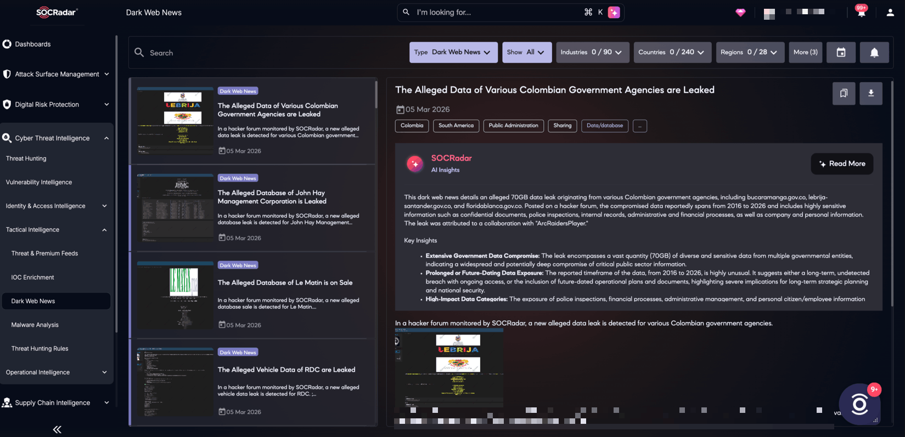Open the Dashboards icon in sidebar
This screenshot has height=437, width=905.
pyautogui.click(x=7, y=44)
